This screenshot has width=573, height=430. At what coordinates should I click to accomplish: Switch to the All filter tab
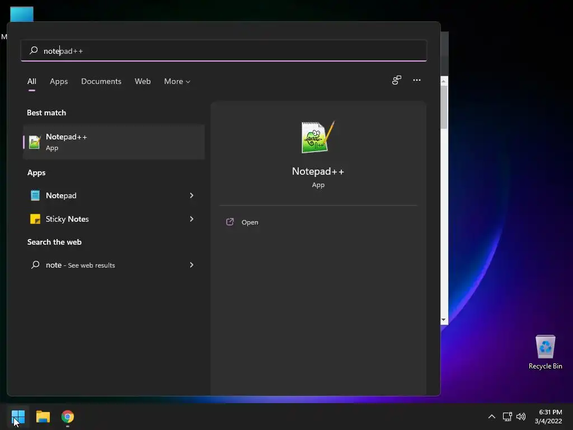(x=32, y=82)
